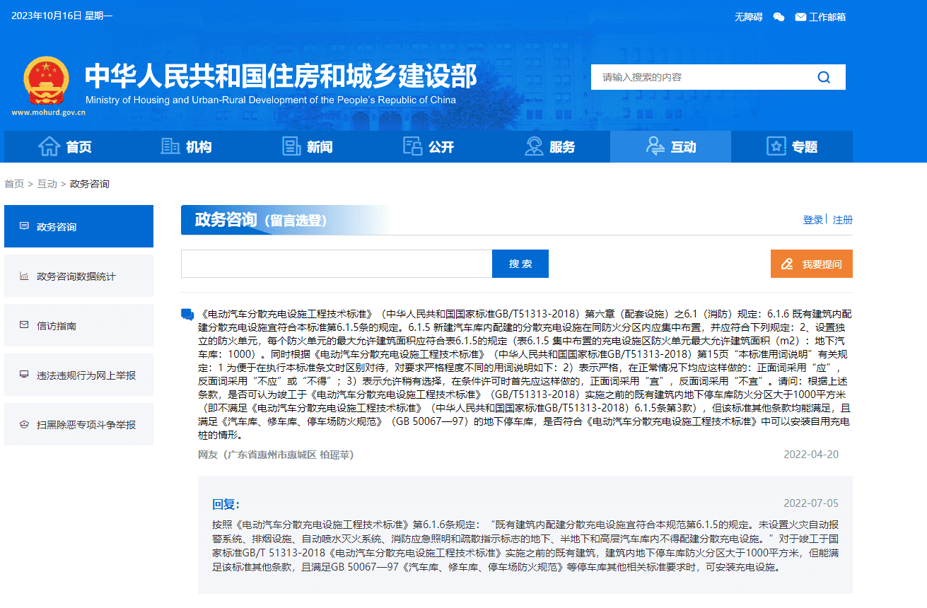Click the date 2023年10月16日 星期一
Screen dimensions: 927x608
[62, 16]
